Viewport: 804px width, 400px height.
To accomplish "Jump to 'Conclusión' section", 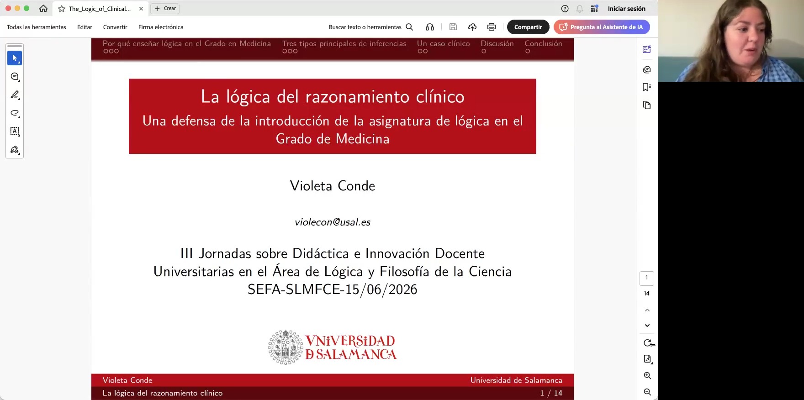I will (543, 44).
